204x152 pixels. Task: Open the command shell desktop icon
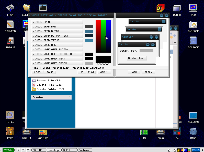(43, 8)
